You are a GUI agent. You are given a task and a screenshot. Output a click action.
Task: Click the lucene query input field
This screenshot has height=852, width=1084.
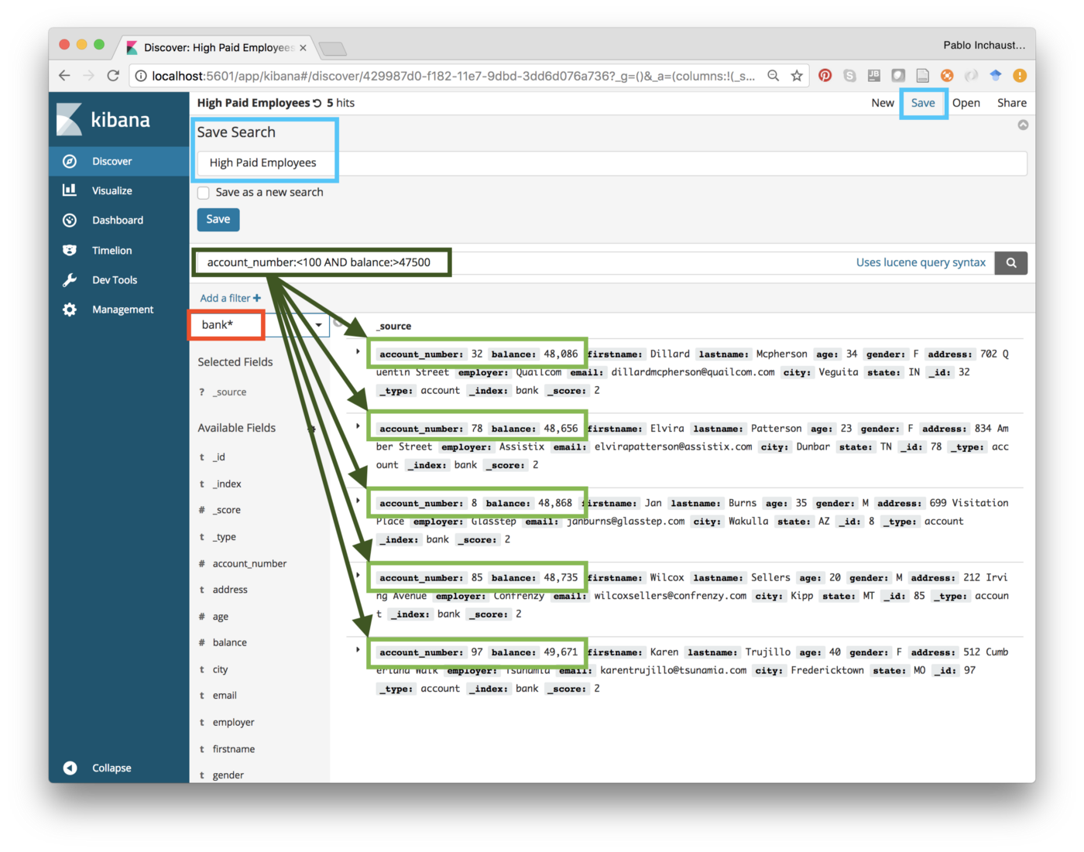pos(595,263)
